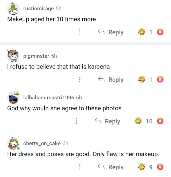Viewport: 171px width, 177px height.
Task: Reply to pigminster's comment
Action: tap(111, 80)
